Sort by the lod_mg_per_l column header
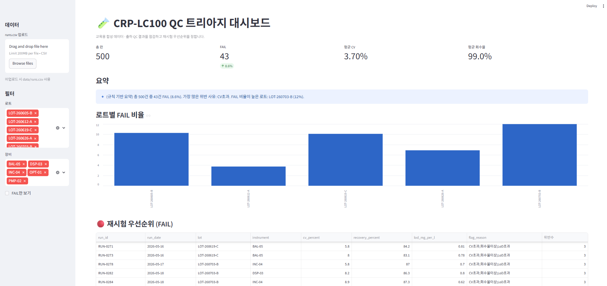The width and height of the screenshot is (607, 286). click(x=439, y=238)
